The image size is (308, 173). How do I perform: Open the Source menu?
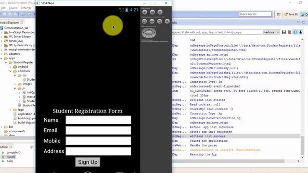point(13,8)
